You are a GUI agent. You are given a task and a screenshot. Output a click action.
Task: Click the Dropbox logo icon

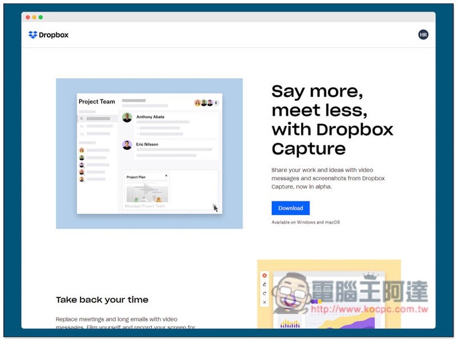click(x=33, y=35)
